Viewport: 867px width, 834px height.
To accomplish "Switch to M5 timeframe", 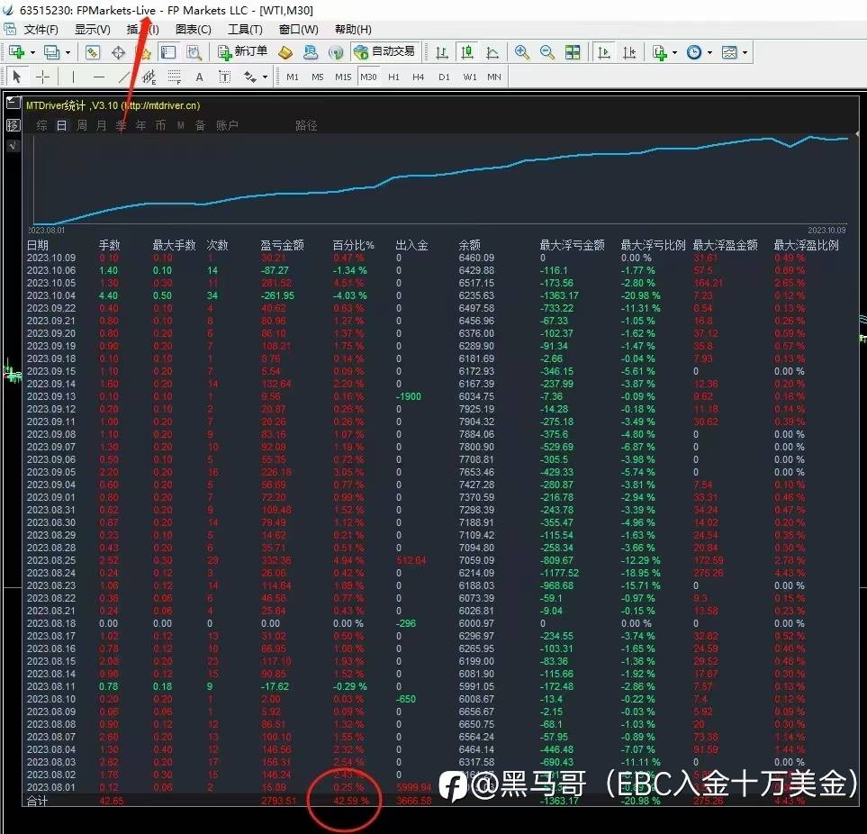I will 318,77.
